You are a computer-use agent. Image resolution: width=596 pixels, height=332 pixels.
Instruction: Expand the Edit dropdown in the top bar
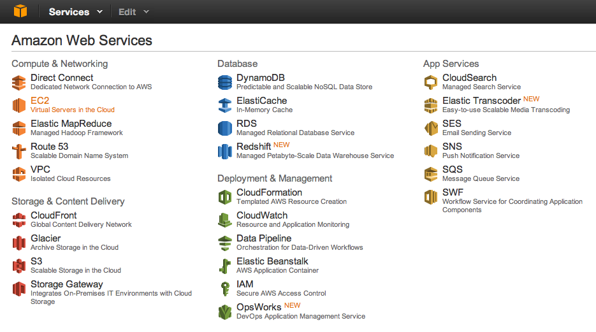(133, 11)
